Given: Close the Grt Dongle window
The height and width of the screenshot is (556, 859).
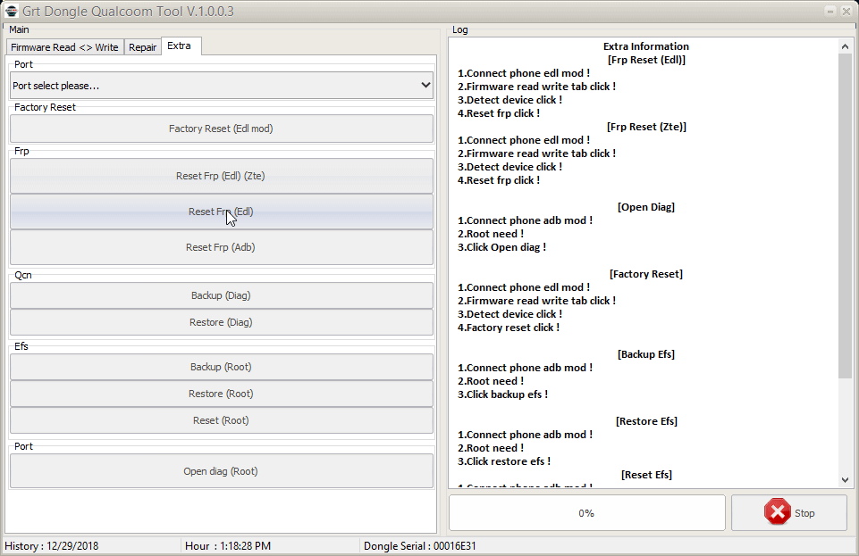Looking at the screenshot, I should click(x=846, y=11).
